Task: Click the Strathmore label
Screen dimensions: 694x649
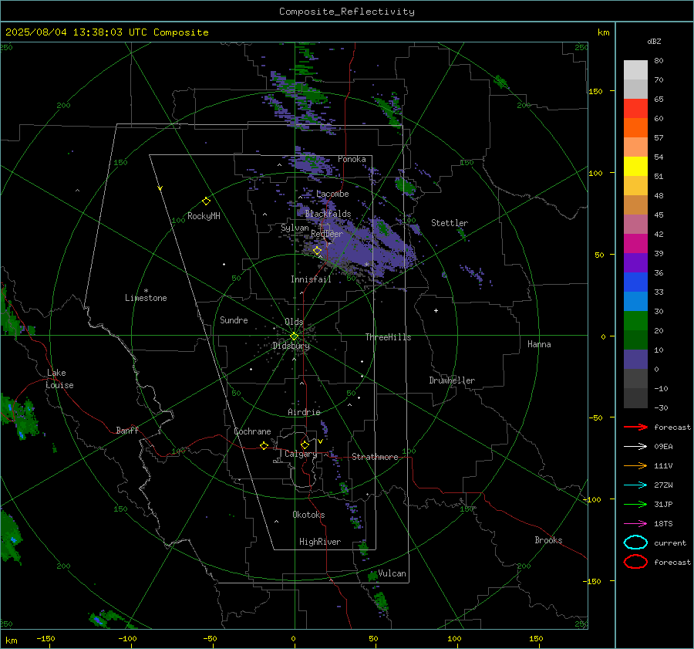Action: [375, 457]
